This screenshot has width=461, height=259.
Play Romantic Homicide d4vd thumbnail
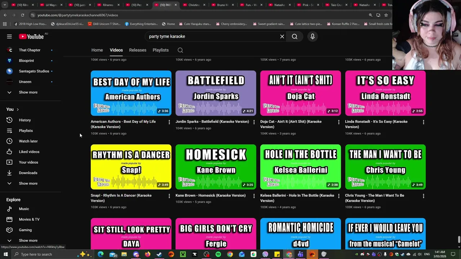point(300,234)
